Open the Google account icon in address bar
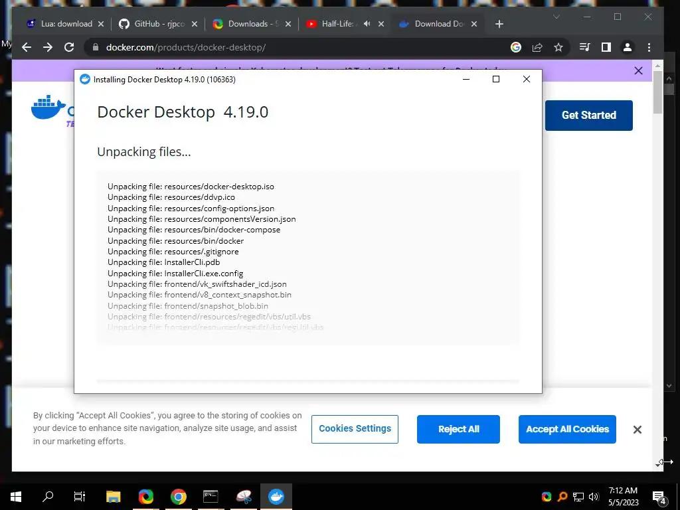This screenshot has width=680, height=510. coord(515,47)
